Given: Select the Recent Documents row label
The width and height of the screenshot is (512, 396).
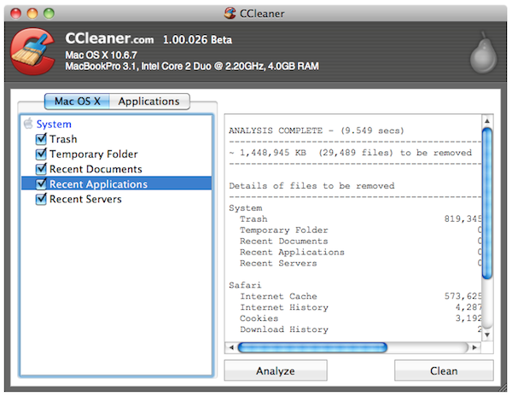Looking at the screenshot, I should coord(96,169).
